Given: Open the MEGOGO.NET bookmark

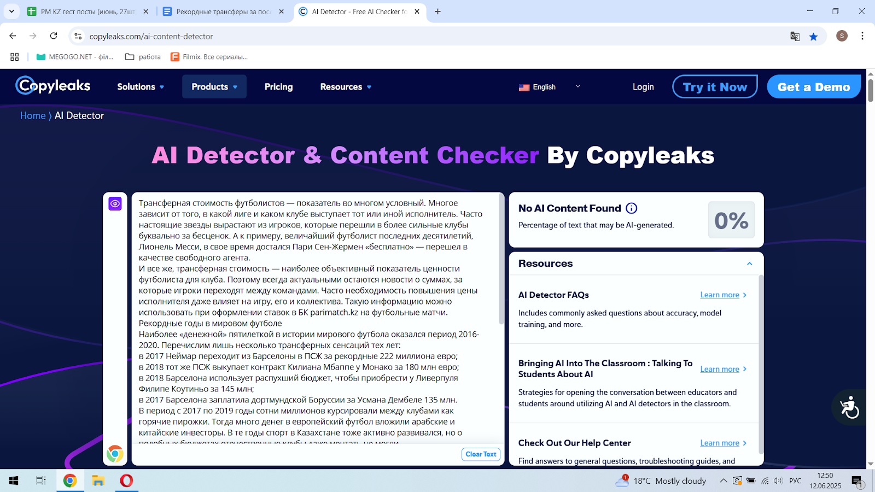Looking at the screenshot, I should tap(75, 57).
